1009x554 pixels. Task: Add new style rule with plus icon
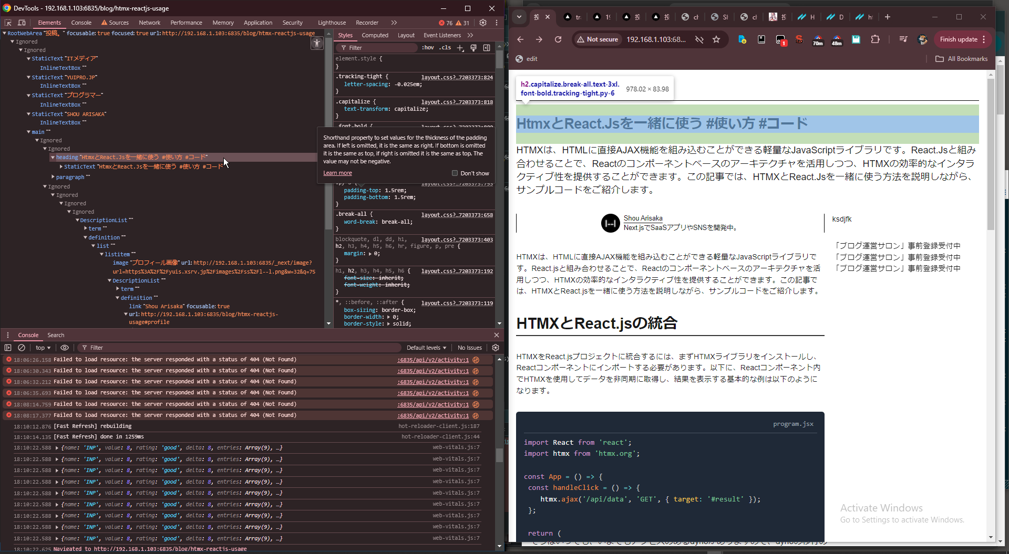coord(460,48)
